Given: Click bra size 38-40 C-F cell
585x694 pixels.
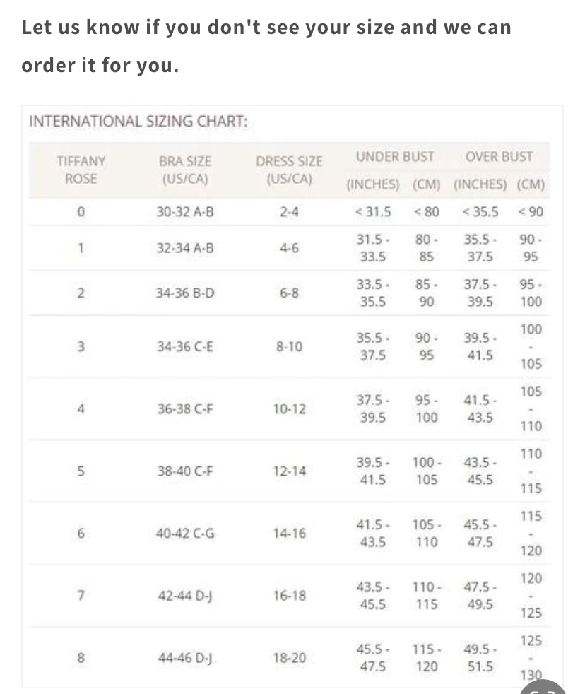Looking at the screenshot, I should [185, 471].
